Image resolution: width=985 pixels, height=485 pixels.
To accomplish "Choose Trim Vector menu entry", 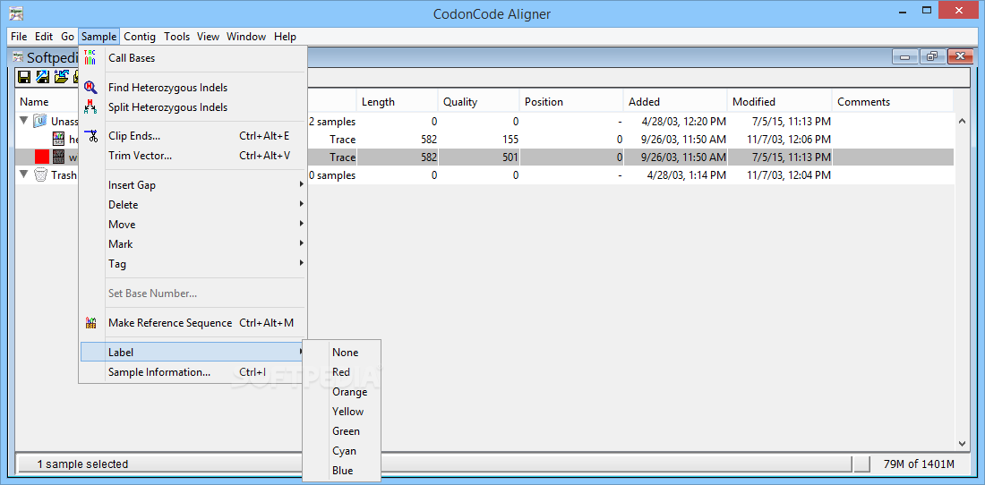I will click(193, 155).
